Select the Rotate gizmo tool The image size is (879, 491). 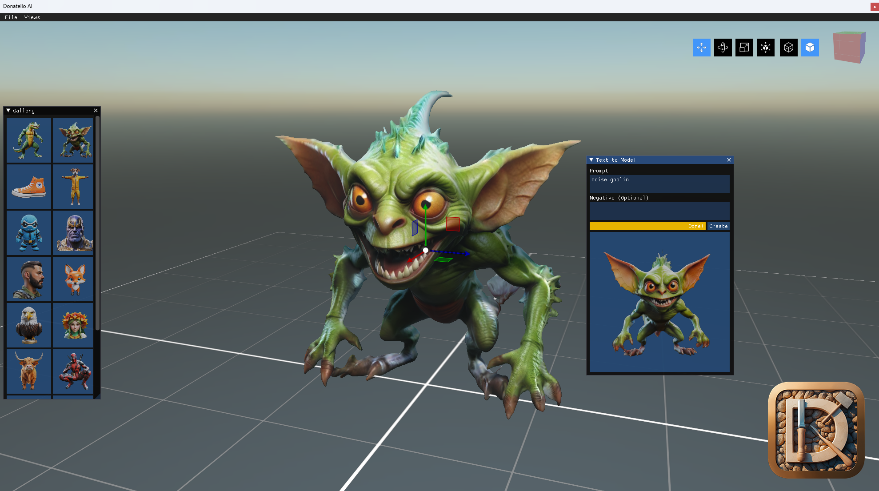[x=723, y=48]
